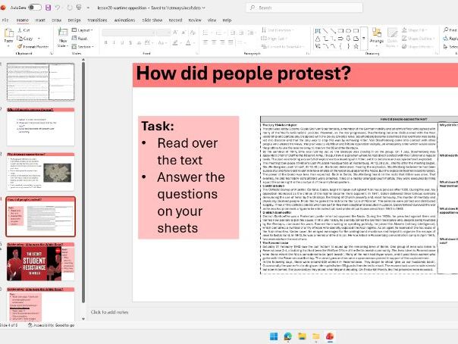The image size is (458, 344).
Task: Click the slide thumbnail pane scrollbar
Action: pos(83,182)
